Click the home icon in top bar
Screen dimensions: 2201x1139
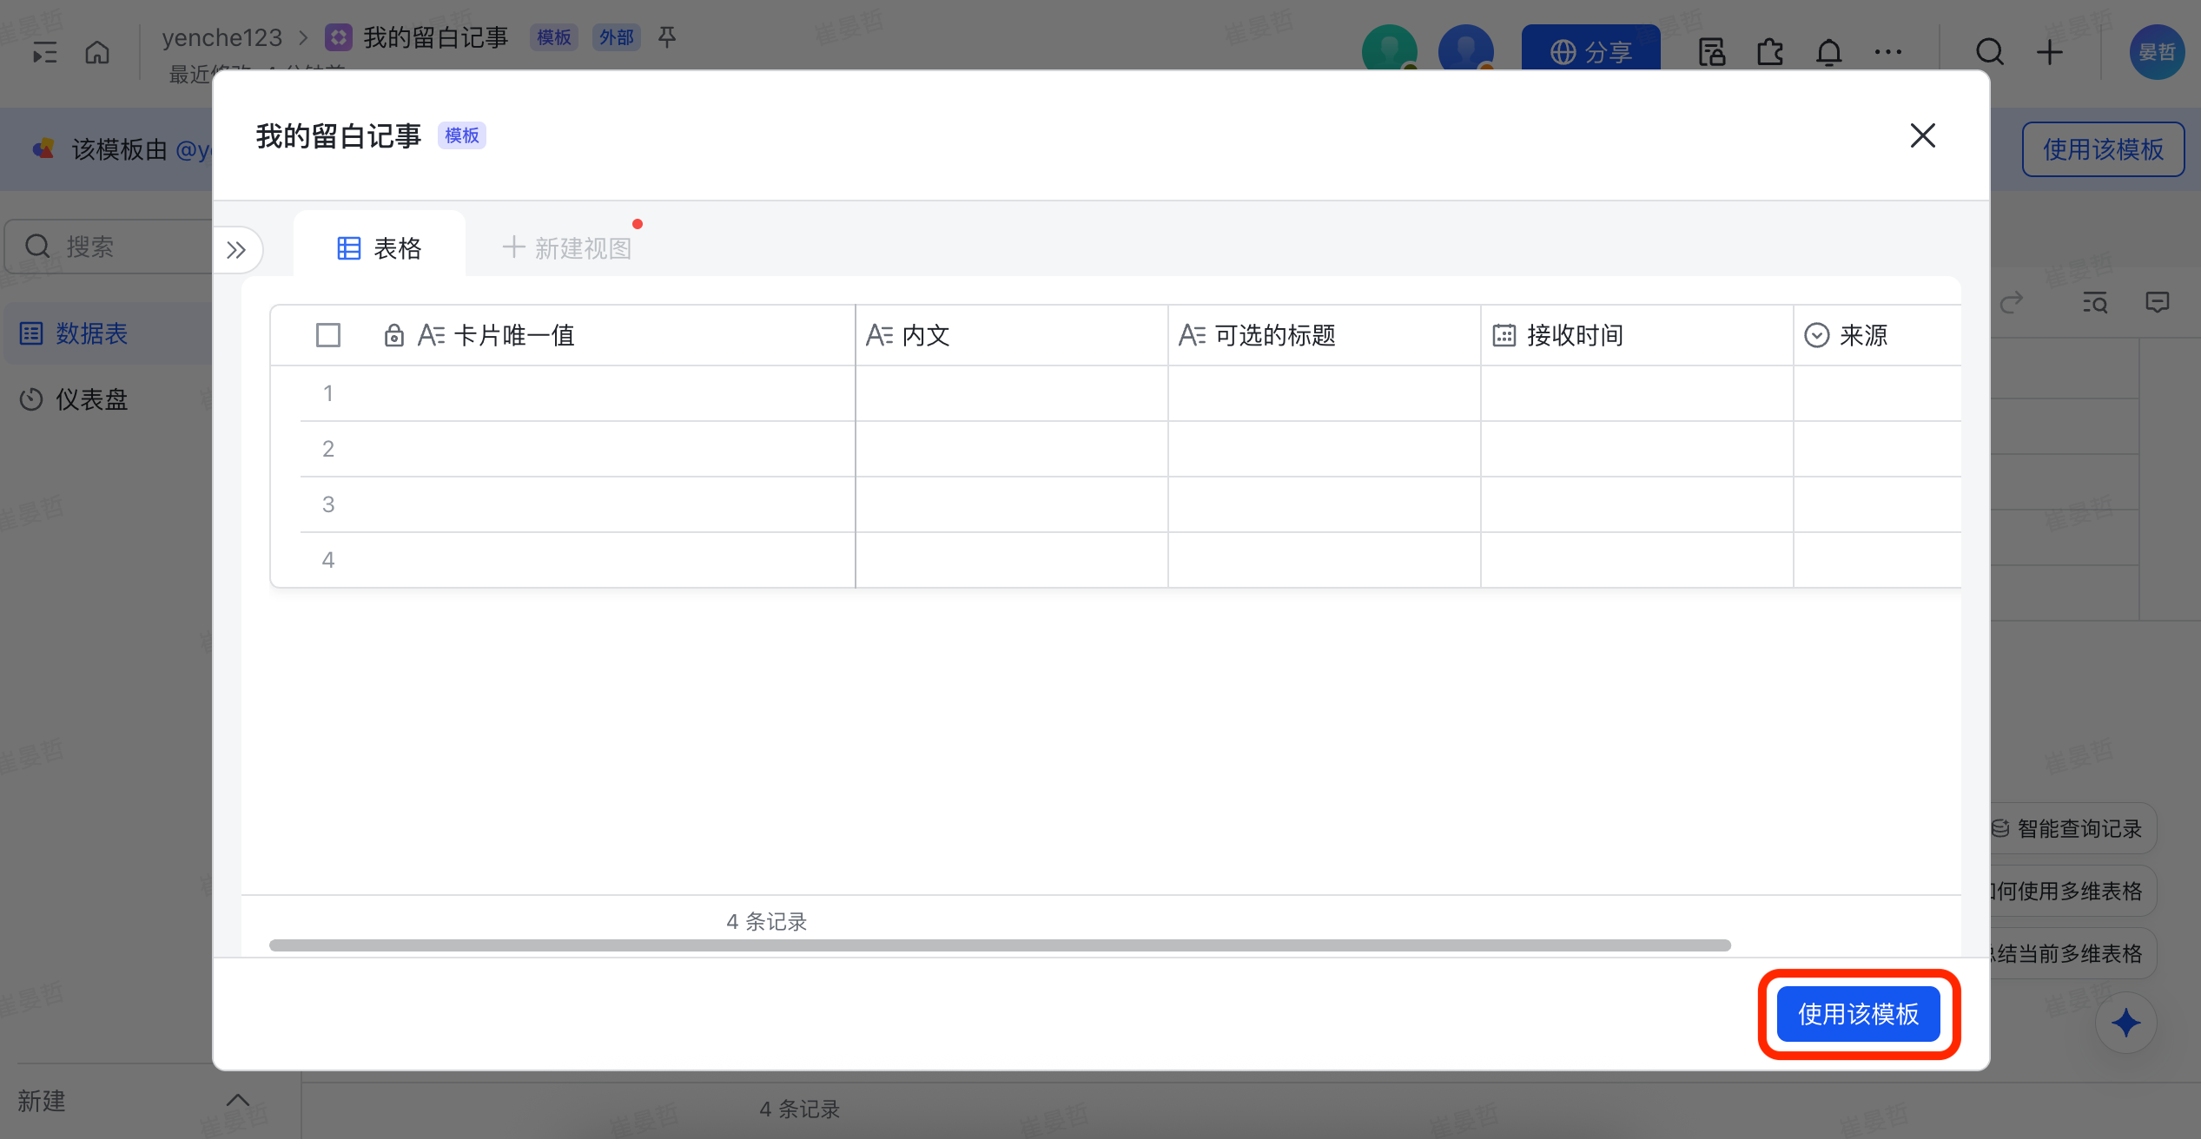point(97,53)
